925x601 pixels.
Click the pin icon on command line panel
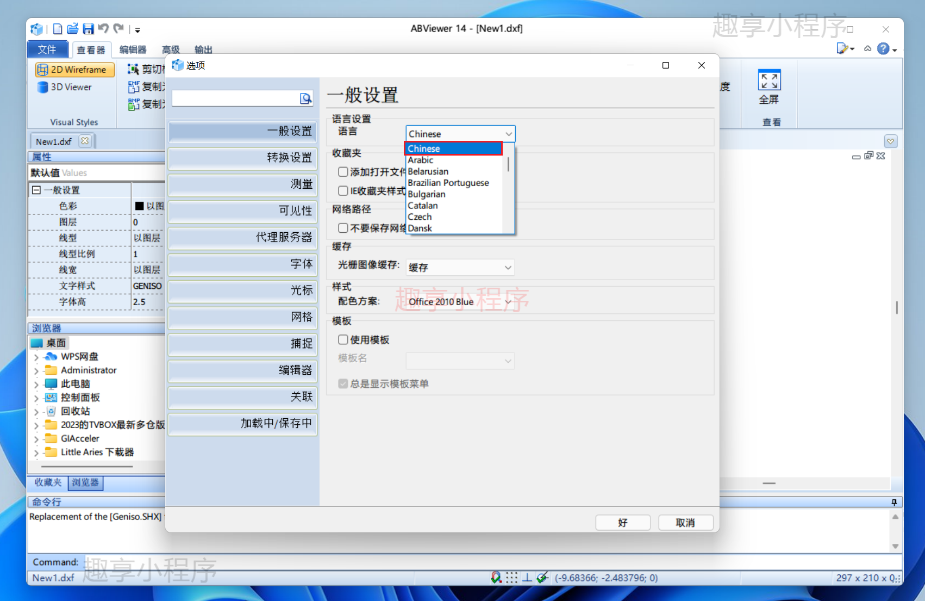894,501
